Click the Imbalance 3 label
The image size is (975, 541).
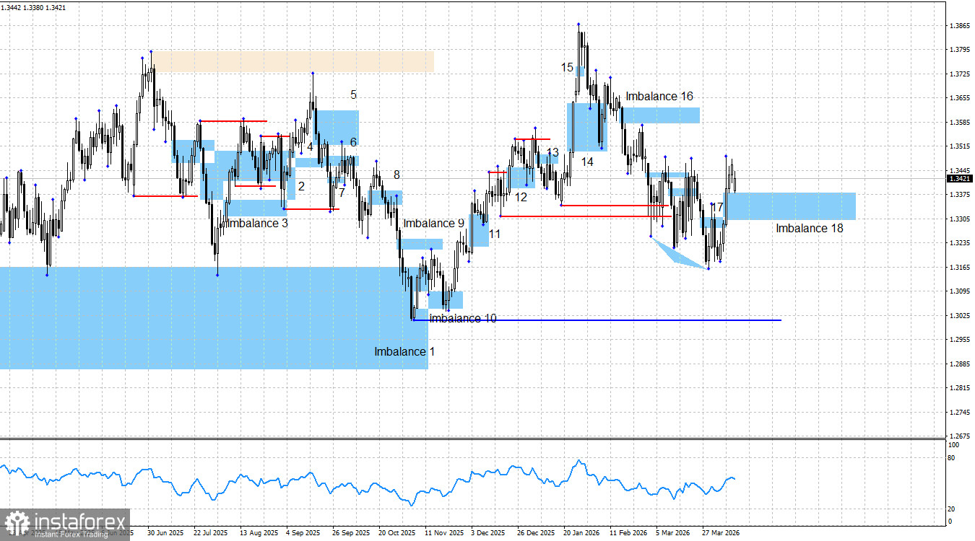click(257, 224)
